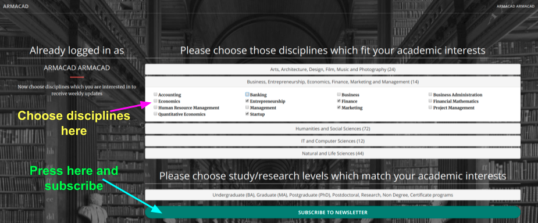Tick the Banking checkbox
Viewport: 538px width, 223px height.
click(247, 94)
